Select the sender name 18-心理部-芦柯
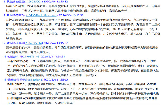This screenshot has height=105, width=161. click(13, 57)
